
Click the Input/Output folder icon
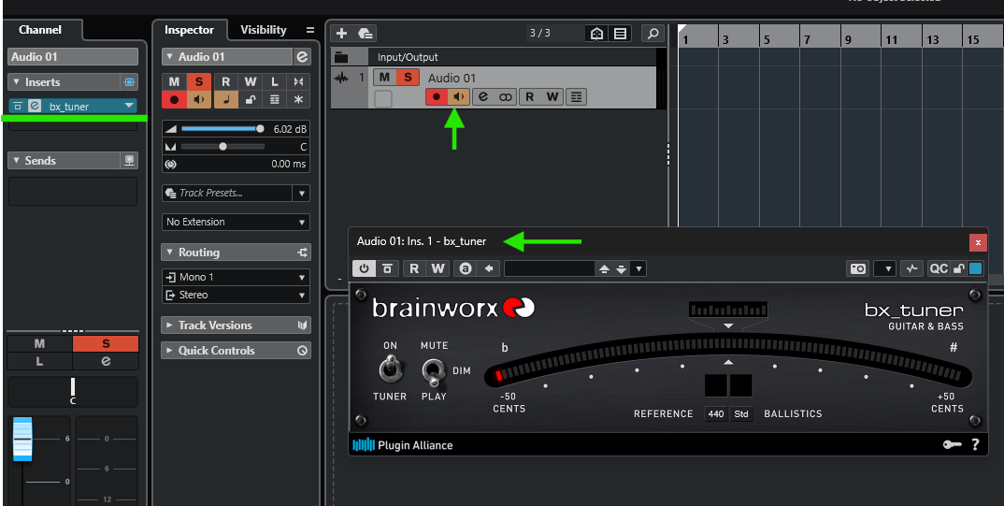click(342, 56)
